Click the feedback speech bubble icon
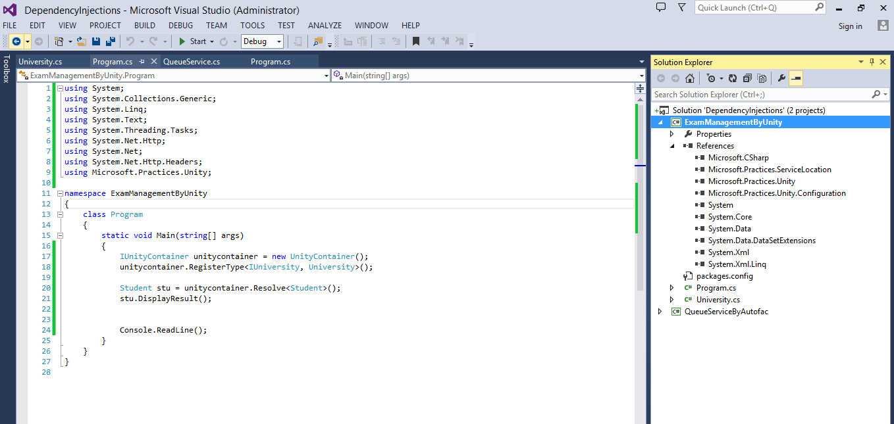The image size is (894, 424). (662, 7)
